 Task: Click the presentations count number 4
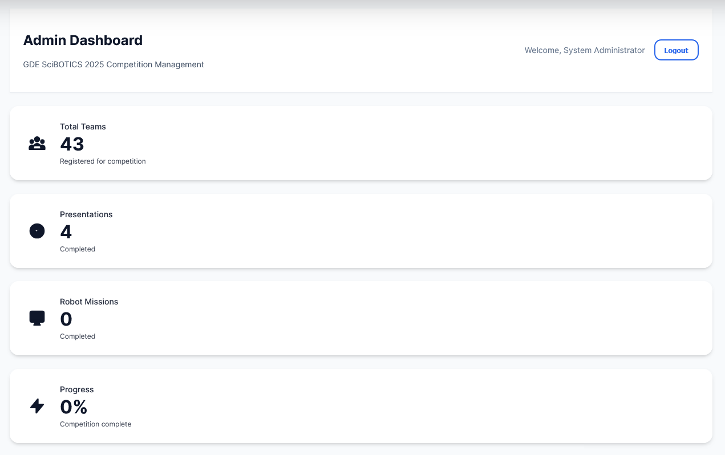point(66,232)
